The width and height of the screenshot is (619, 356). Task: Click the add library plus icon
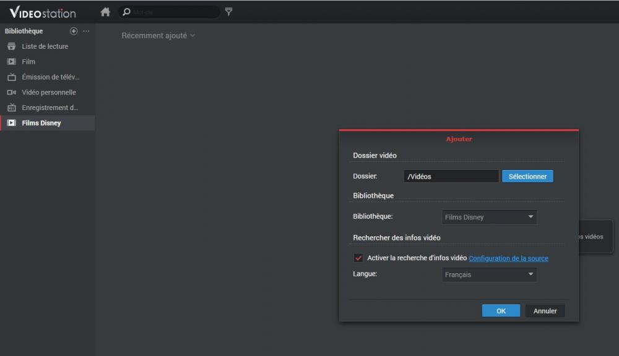coord(74,31)
